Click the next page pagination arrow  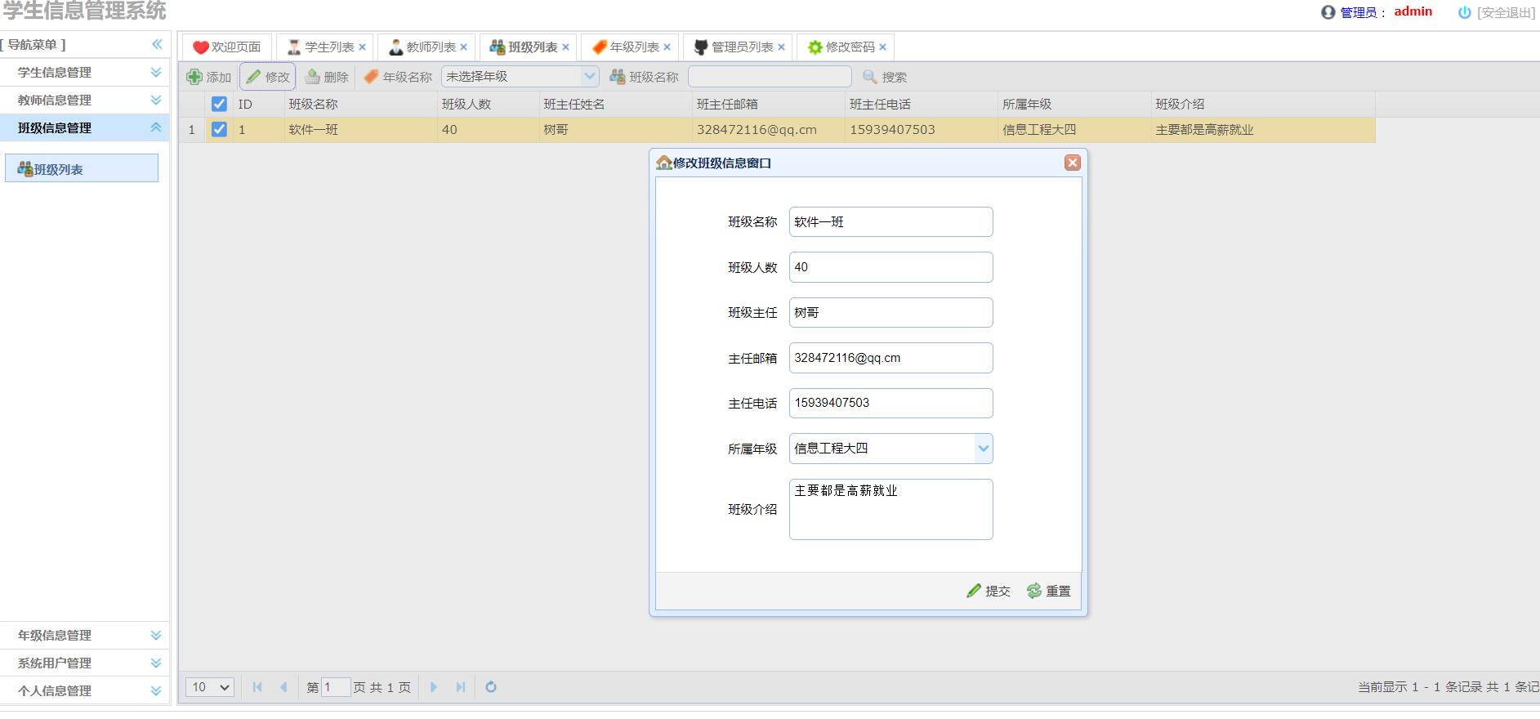[434, 687]
